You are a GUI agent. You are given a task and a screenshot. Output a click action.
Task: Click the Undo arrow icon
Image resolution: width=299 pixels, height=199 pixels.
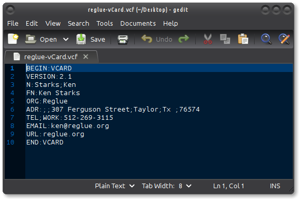click(147, 39)
